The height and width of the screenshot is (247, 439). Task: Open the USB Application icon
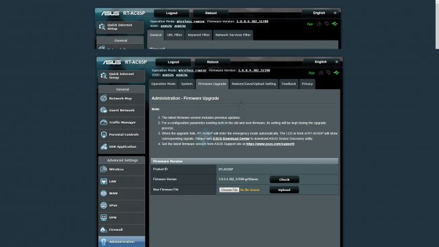point(103,146)
